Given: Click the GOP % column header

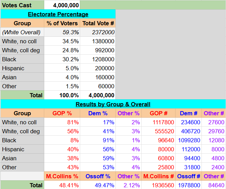Looking at the screenshot, I should (x=62, y=113).
